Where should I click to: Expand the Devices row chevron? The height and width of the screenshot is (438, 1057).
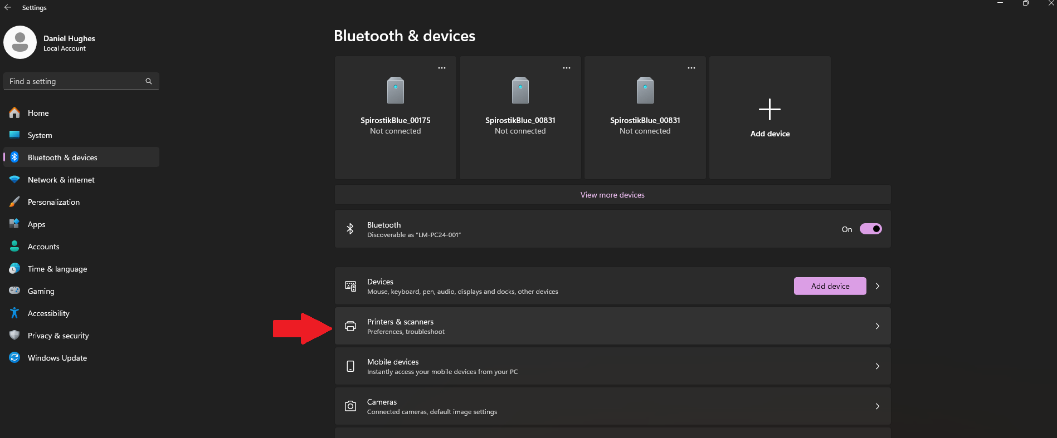click(878, 286)
